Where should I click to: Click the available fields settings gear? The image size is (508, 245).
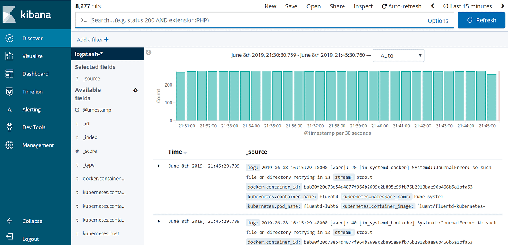[x=135, y=90]
